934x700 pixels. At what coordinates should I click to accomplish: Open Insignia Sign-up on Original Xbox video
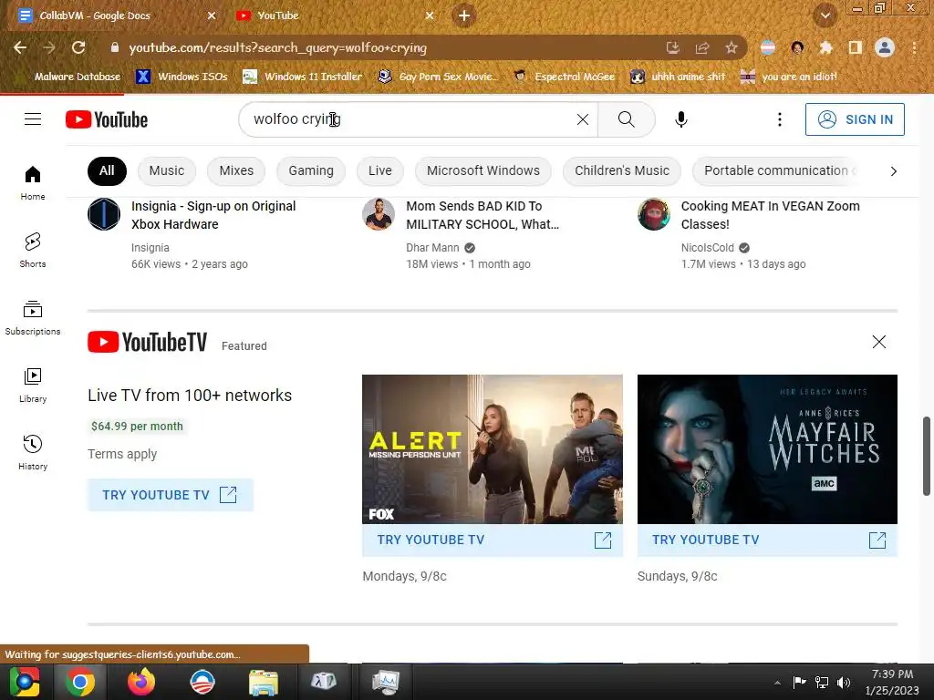213,215
